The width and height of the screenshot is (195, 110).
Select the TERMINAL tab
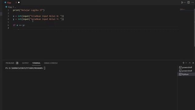36,63
